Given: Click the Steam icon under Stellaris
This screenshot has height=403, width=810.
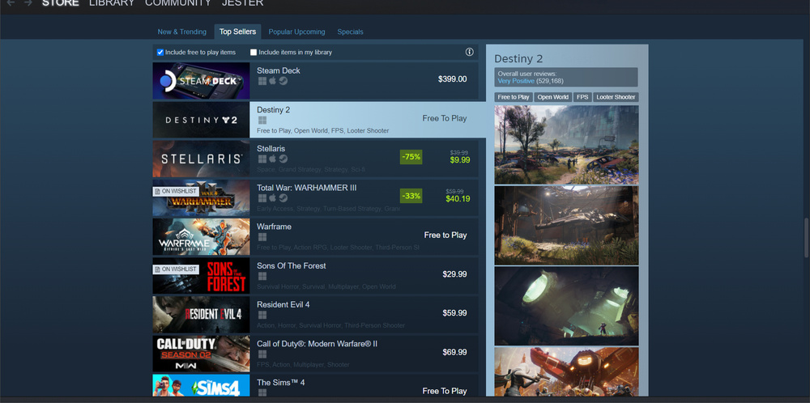Looking at the screenshot, I should 283,159.
